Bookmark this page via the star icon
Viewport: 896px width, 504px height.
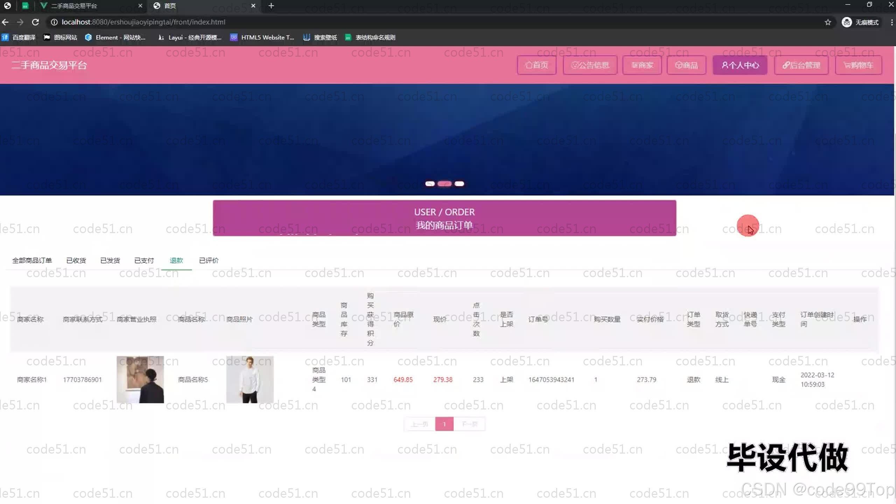(828, 22)
